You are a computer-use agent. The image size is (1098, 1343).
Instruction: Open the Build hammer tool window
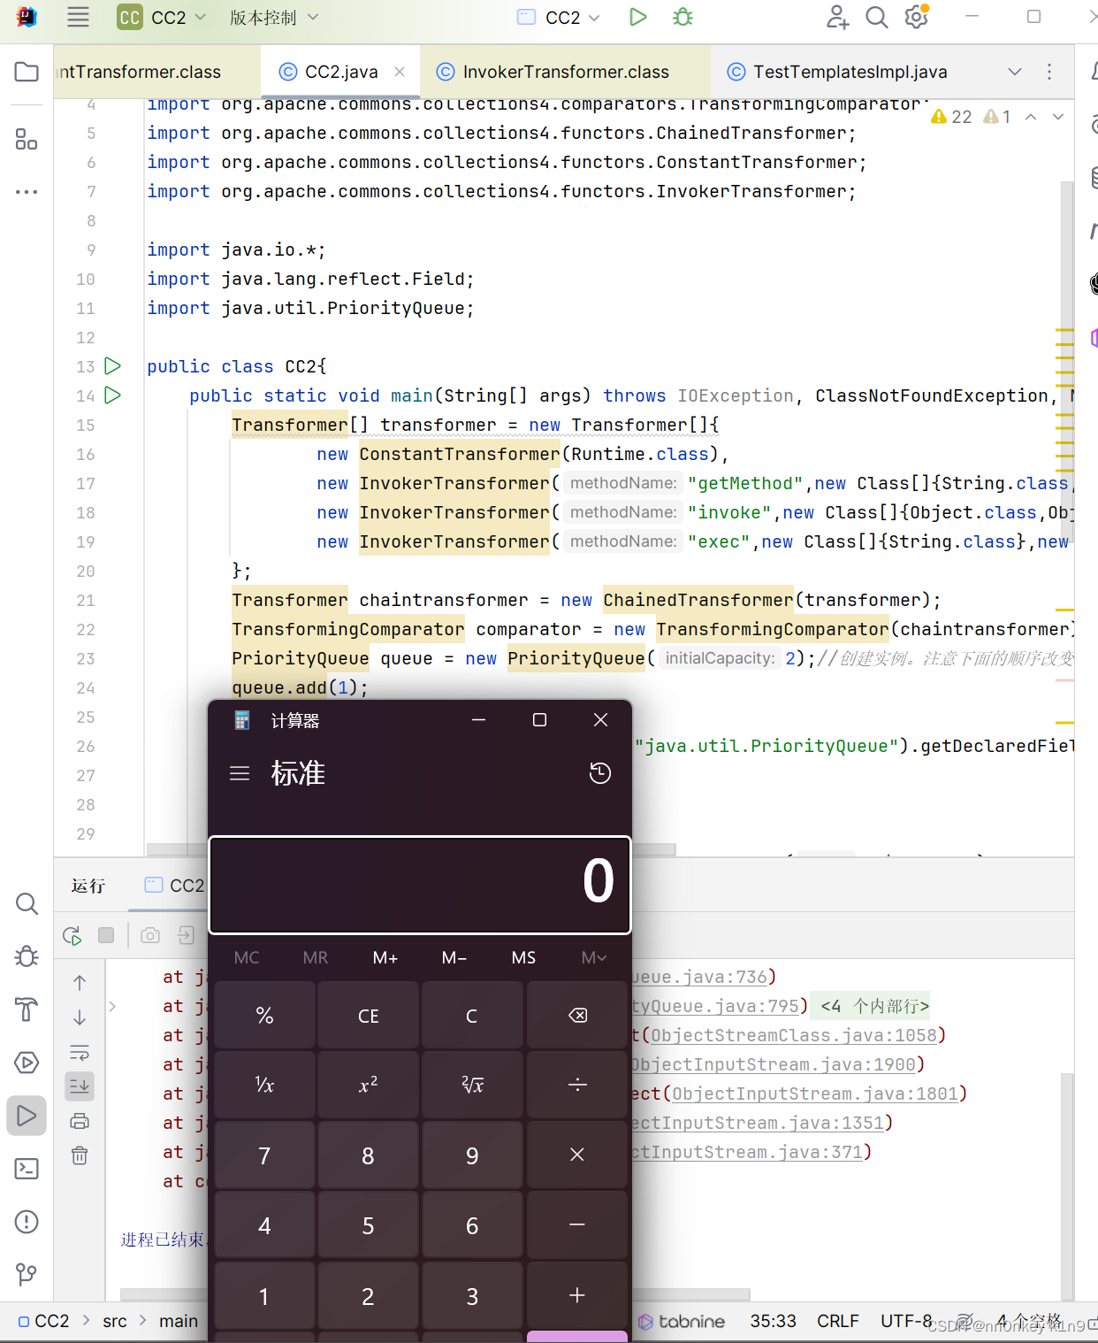[27, 1009]
